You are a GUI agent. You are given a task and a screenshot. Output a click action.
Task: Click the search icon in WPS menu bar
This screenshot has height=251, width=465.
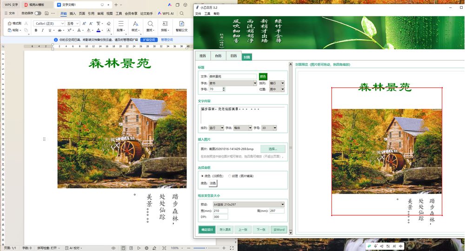[181, 13]
